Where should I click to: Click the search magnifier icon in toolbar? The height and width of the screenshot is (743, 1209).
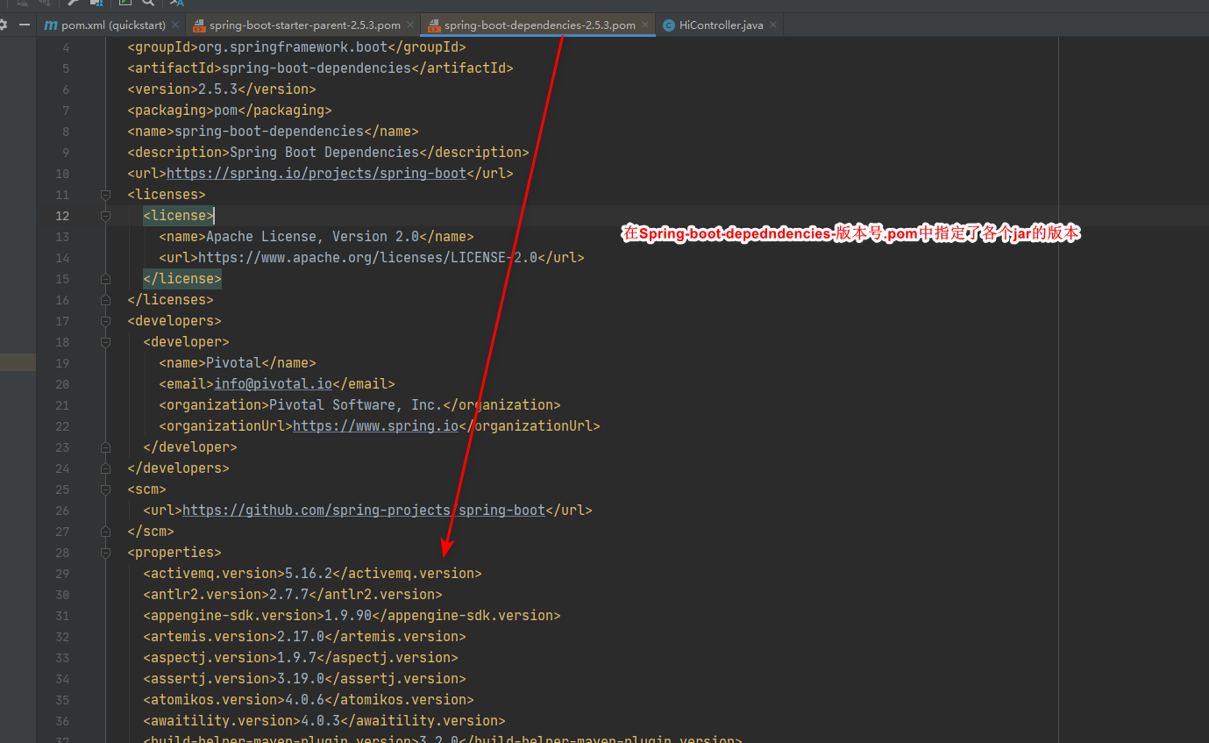click(x=148, y=4)
